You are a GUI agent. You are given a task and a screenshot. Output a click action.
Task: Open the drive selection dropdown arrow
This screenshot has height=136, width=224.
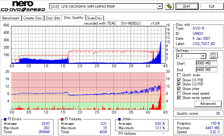click(160, 6)
